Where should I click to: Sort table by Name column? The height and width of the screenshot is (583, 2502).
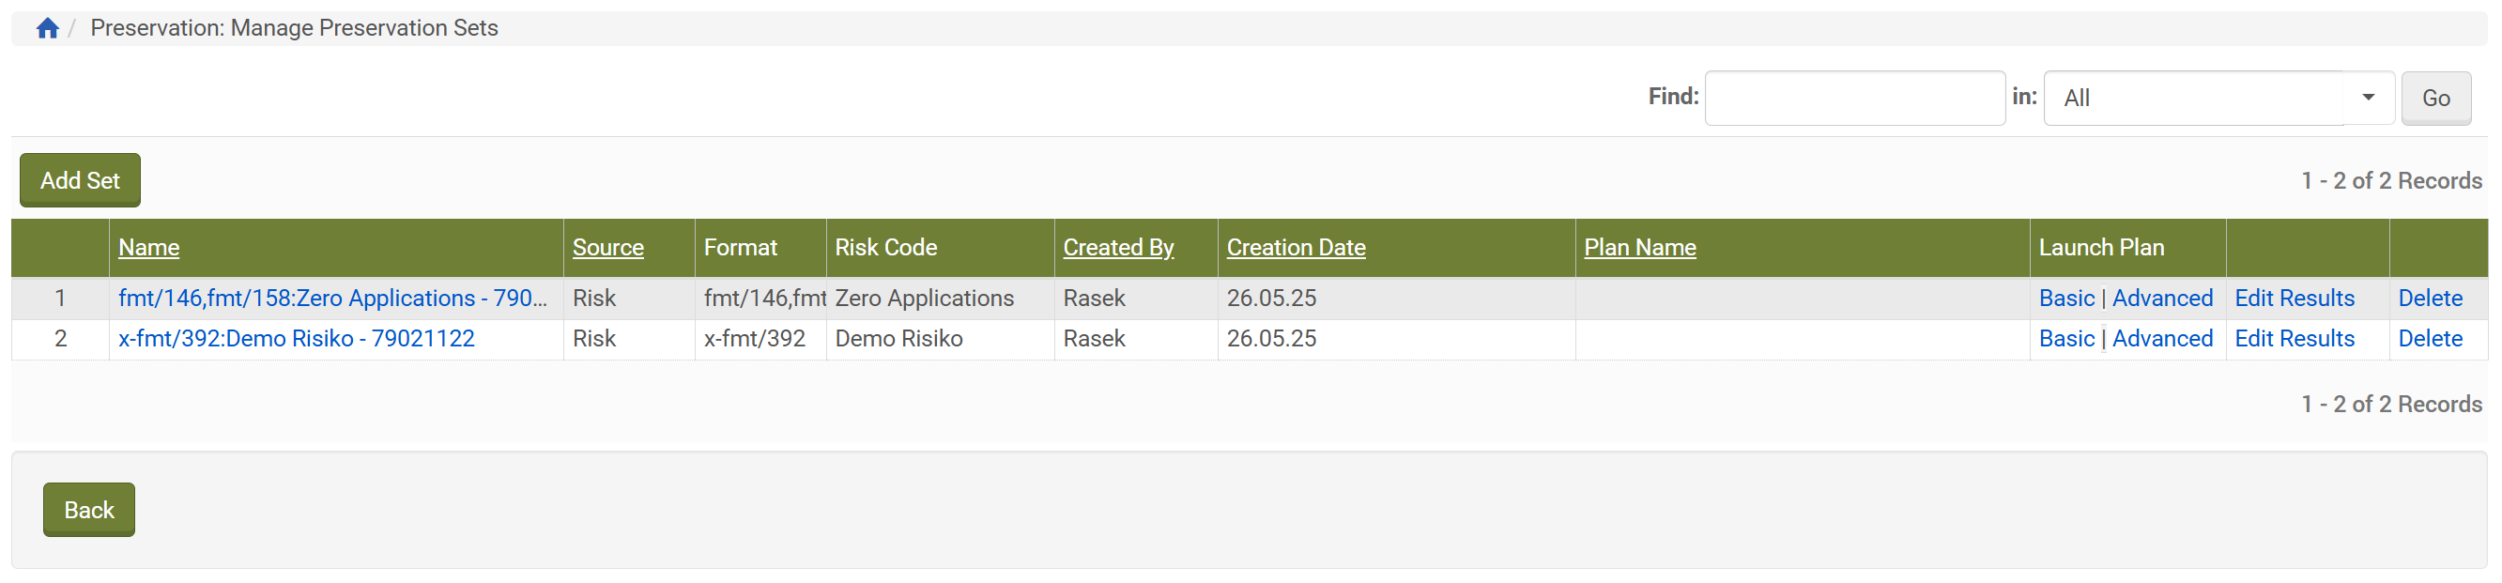pyautogui.click(x=148, y=248)
